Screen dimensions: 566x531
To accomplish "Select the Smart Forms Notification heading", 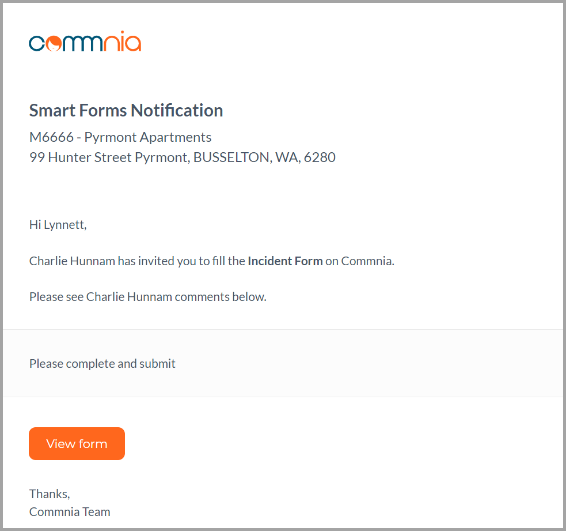I will 126,110.
